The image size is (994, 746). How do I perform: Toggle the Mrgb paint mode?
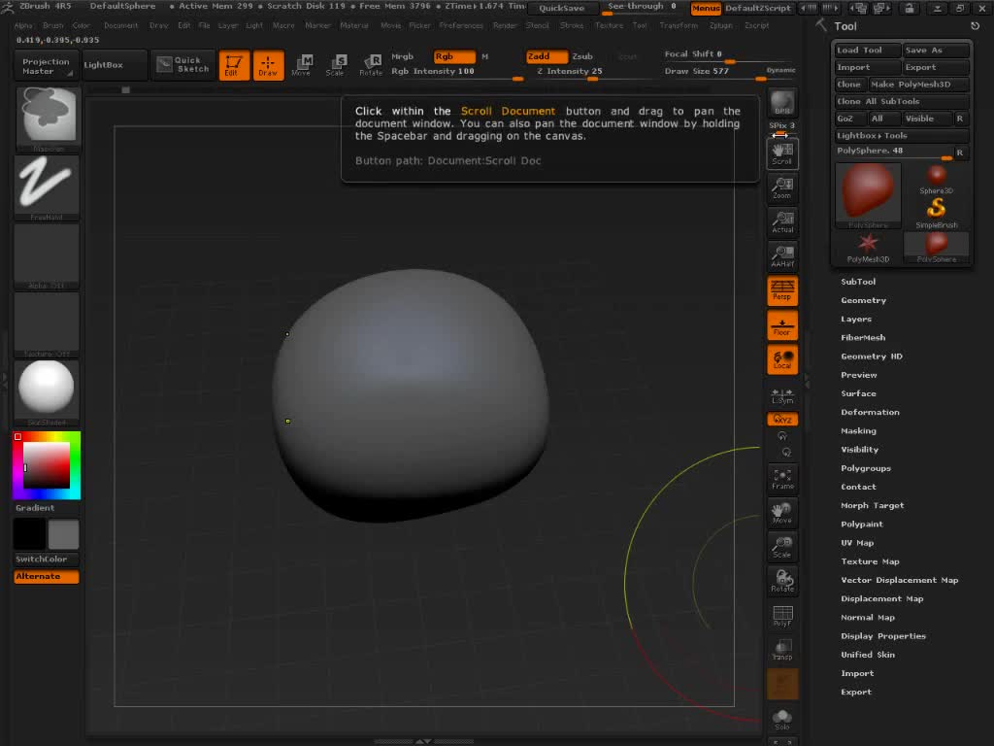tap(403, 56)
